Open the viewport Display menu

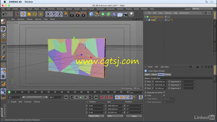point(30,19)
